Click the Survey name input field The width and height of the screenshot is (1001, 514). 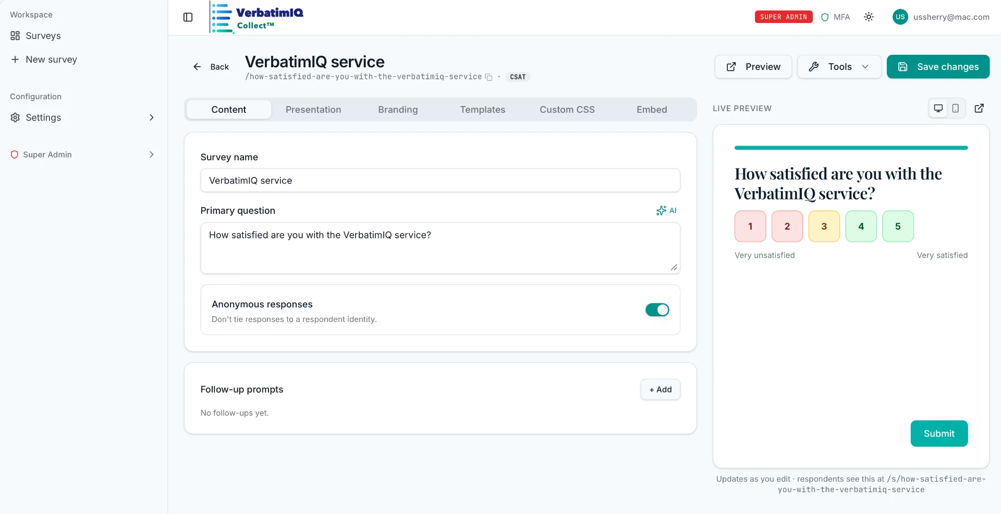coord(440,181)
